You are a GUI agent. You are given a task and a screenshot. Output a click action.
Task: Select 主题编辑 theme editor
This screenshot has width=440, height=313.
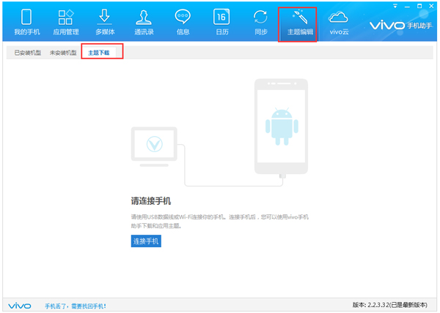(298, 22)
